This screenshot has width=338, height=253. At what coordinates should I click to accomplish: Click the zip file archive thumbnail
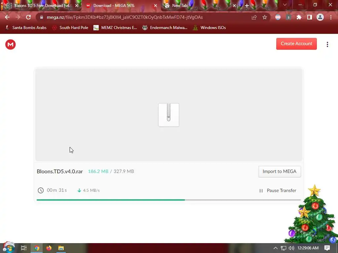[x=169, y=115]
